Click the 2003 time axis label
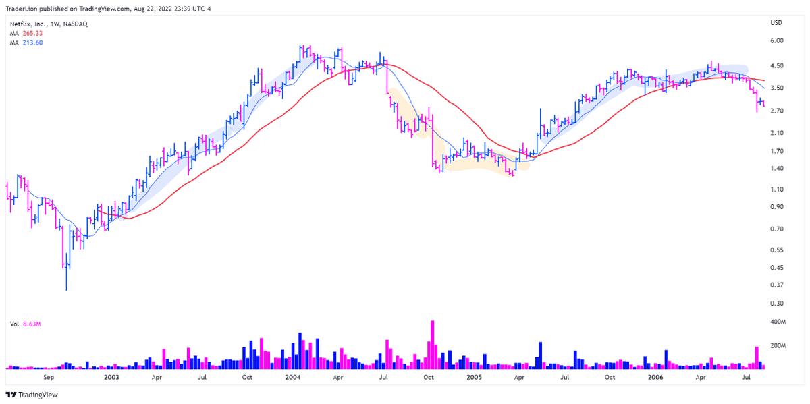The height and width of the screenshot is (404, 810). point(111,378)
